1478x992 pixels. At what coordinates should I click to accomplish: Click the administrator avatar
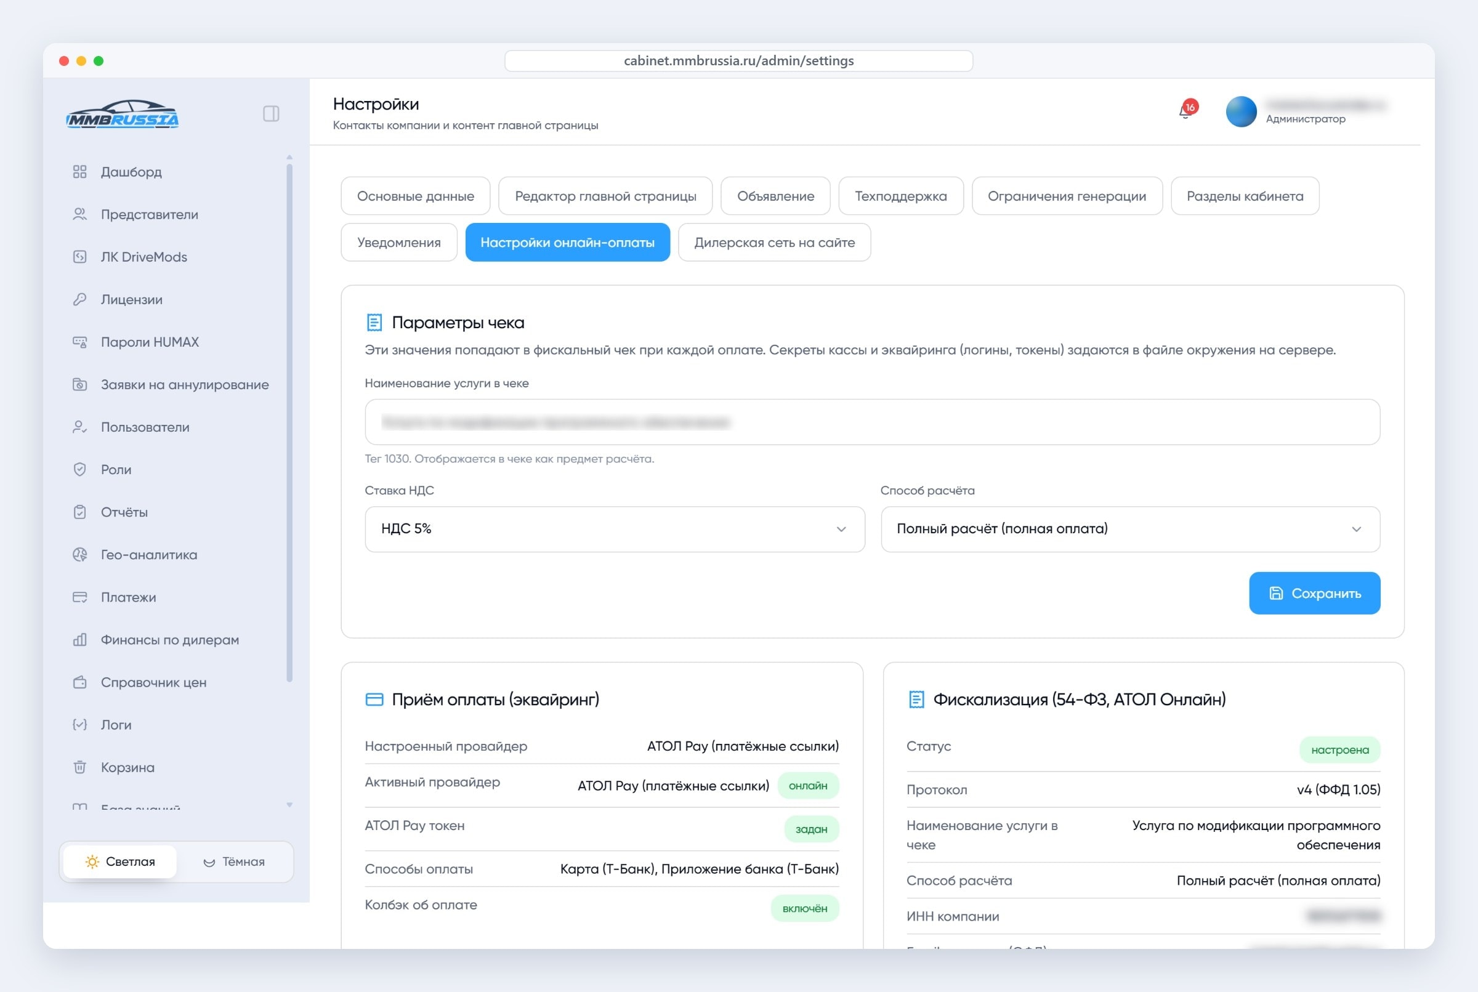coord(1241,111)
